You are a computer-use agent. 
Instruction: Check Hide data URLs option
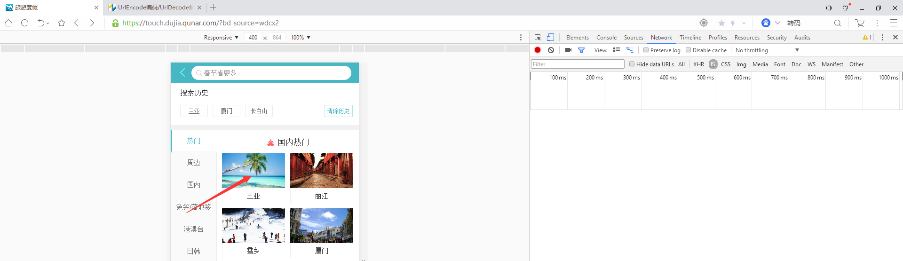coord(632,64)
